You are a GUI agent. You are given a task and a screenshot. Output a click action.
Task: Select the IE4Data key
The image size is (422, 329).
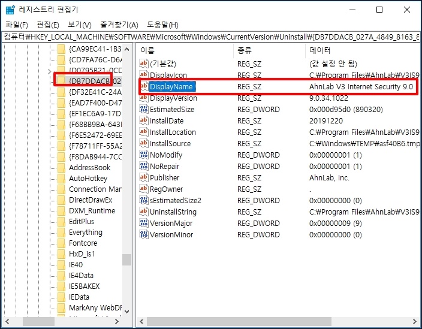point(81,275)
